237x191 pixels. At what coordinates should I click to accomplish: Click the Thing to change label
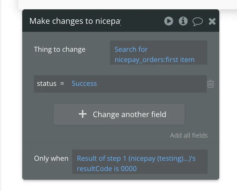tap(60, 50)
